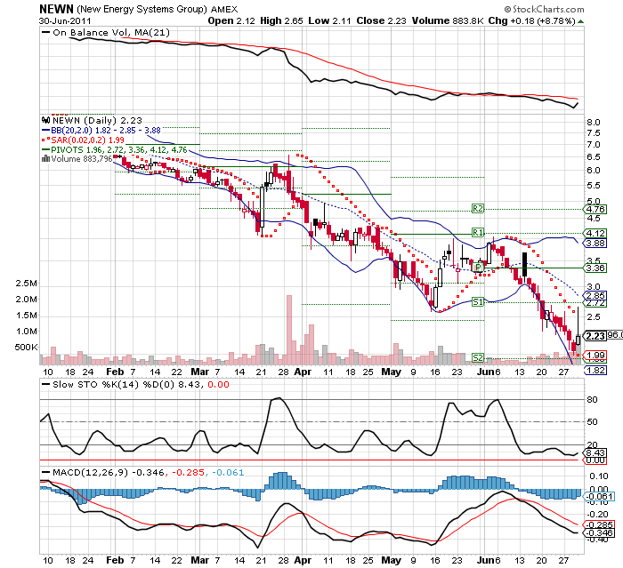Click the P pivot point marker
The image size is (623, 568).
(478, 267)
